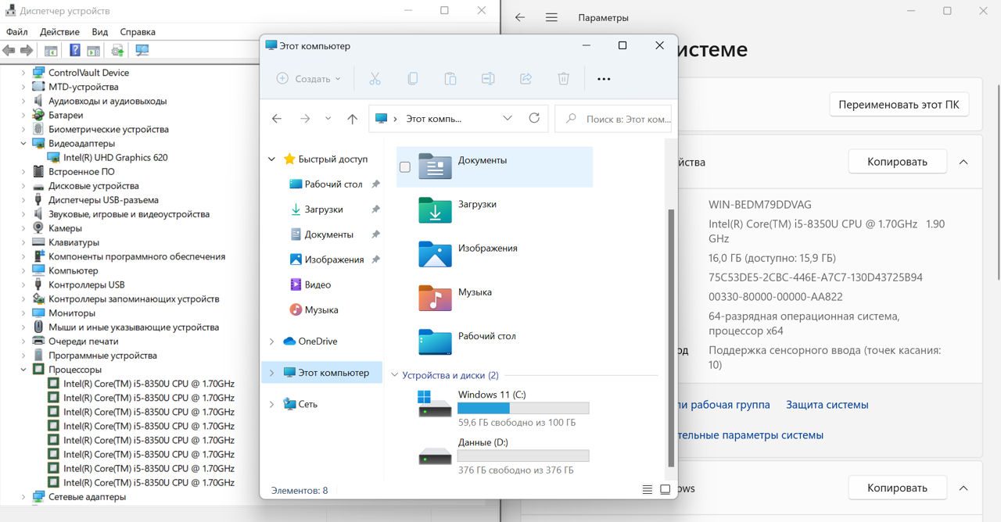The height and width of the screenshot is (522, 1001).
Task: Click the Переименовать этот ПК button
Action: pos(899,105)
